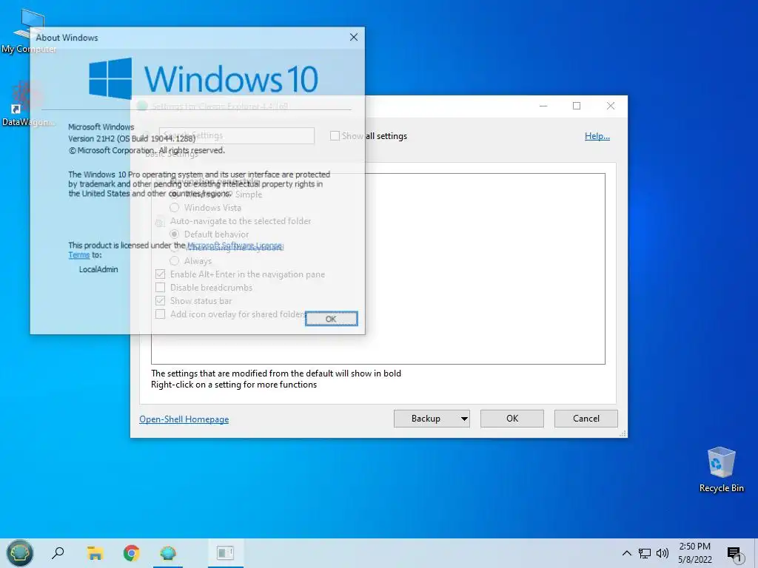Select the Always radio option
The width and height of the screenshot is (758, 568).
[175, 261]
